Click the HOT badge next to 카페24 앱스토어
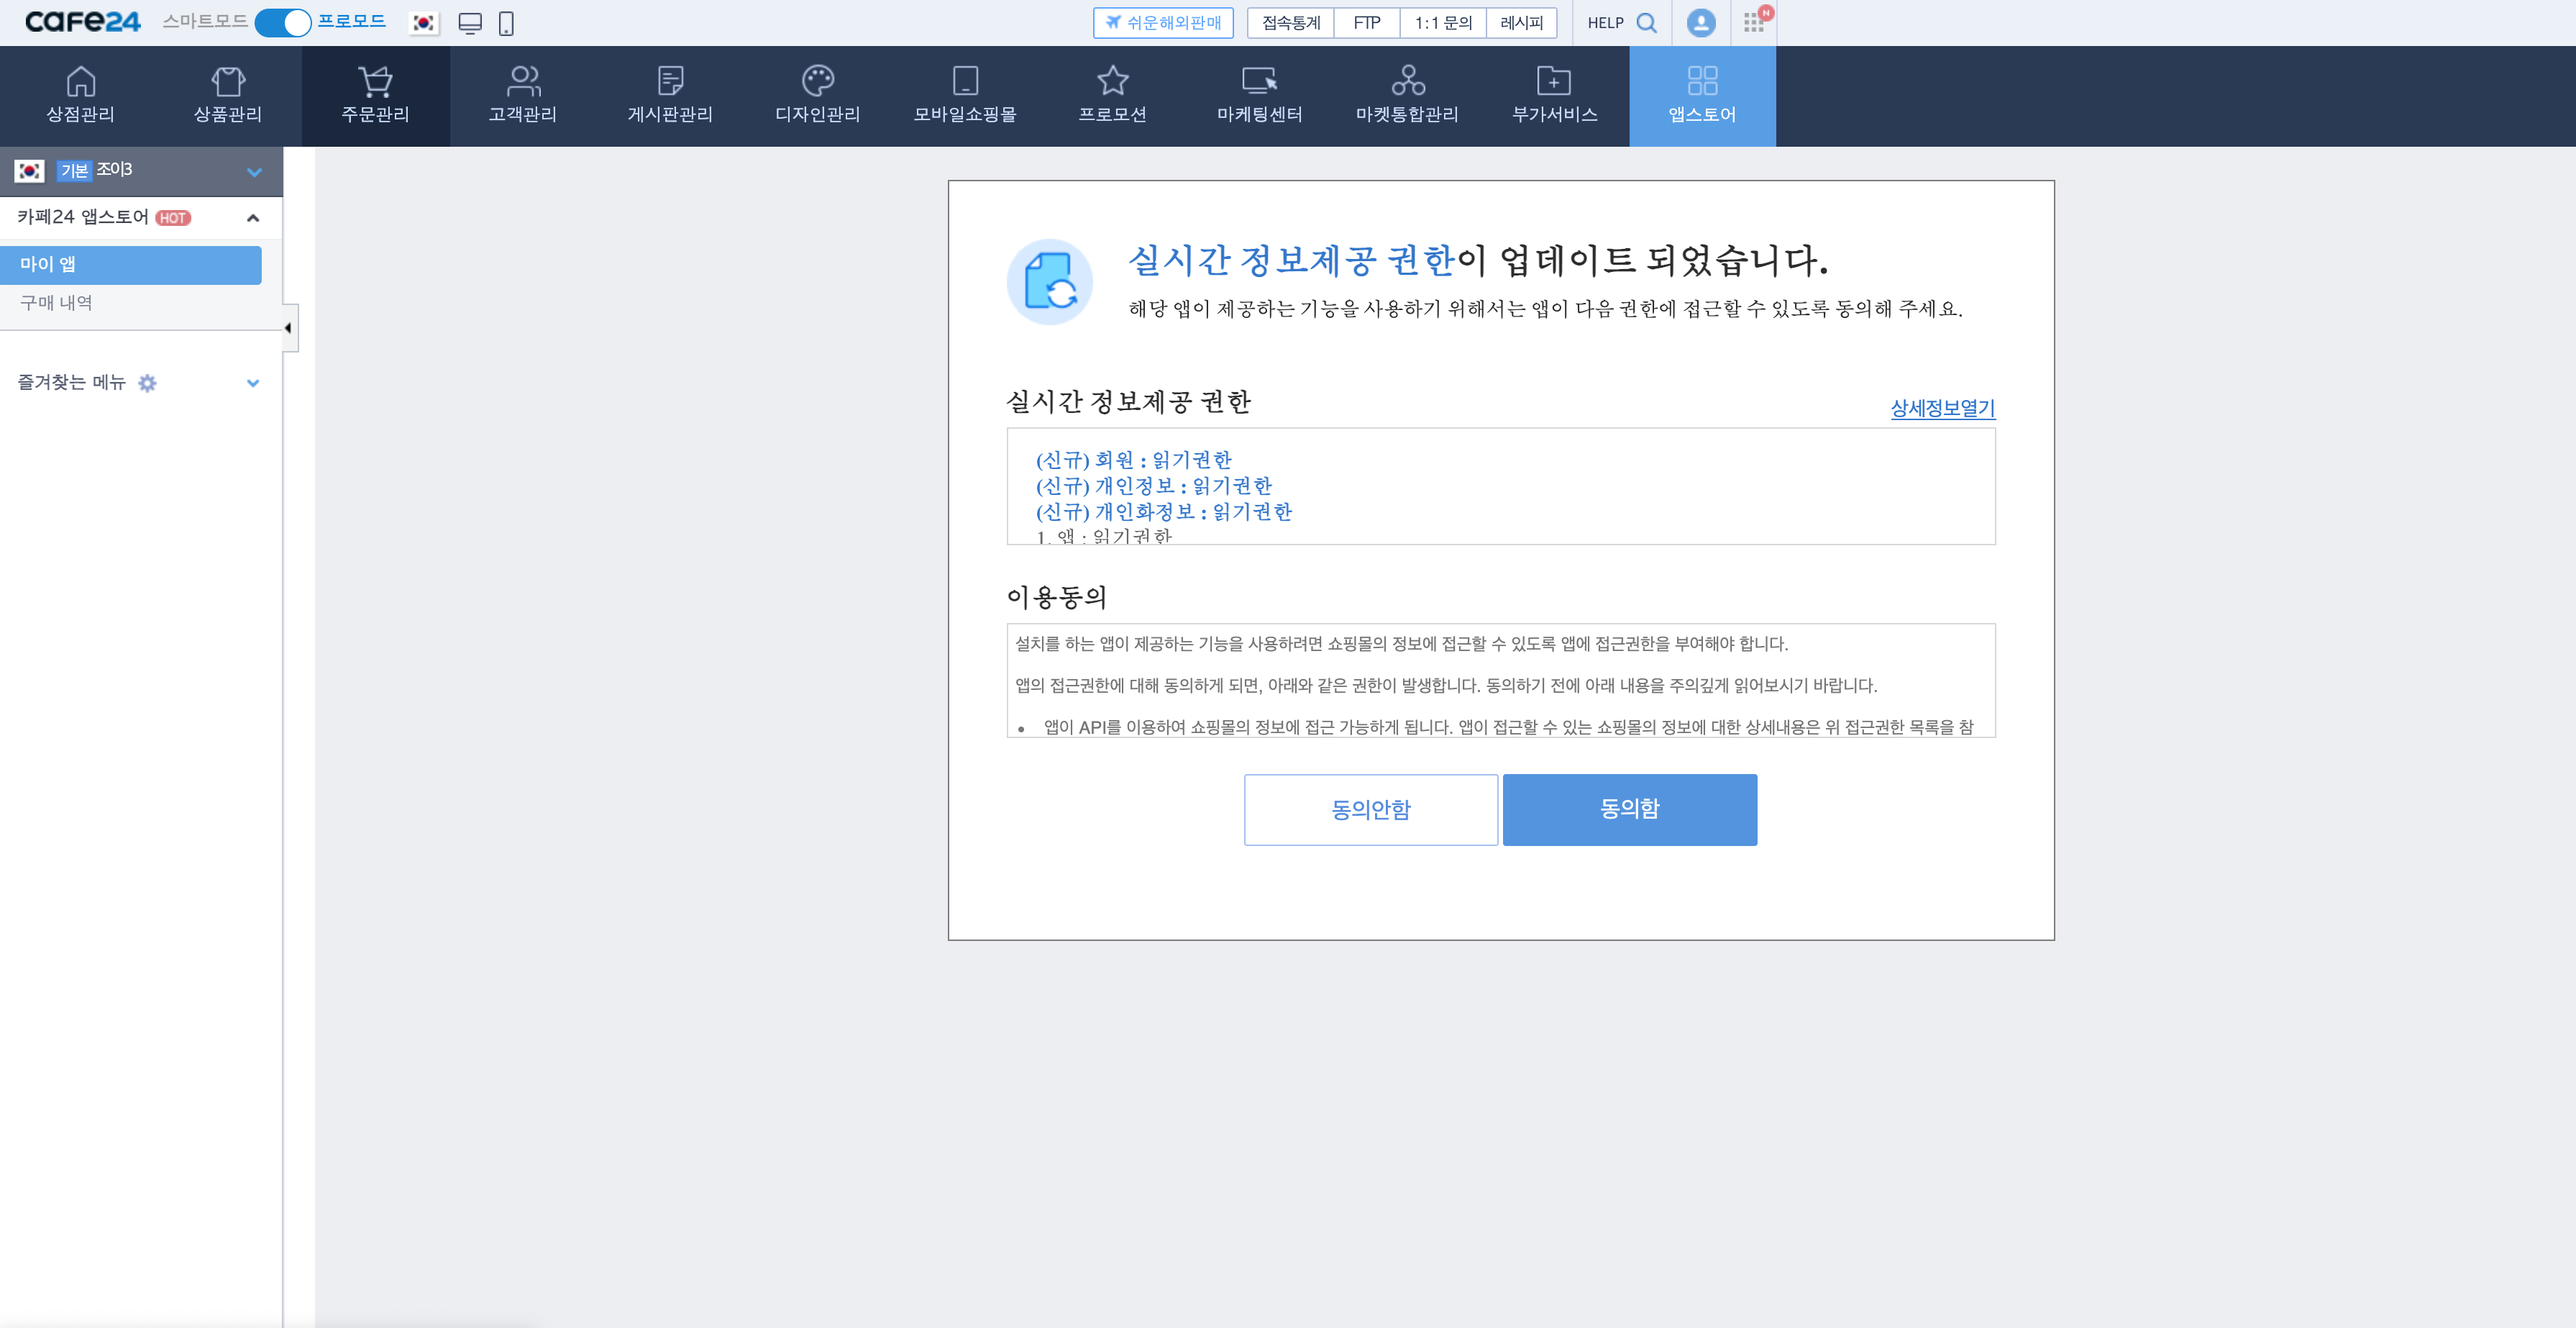2576x1328 pixels. (173, 218)
